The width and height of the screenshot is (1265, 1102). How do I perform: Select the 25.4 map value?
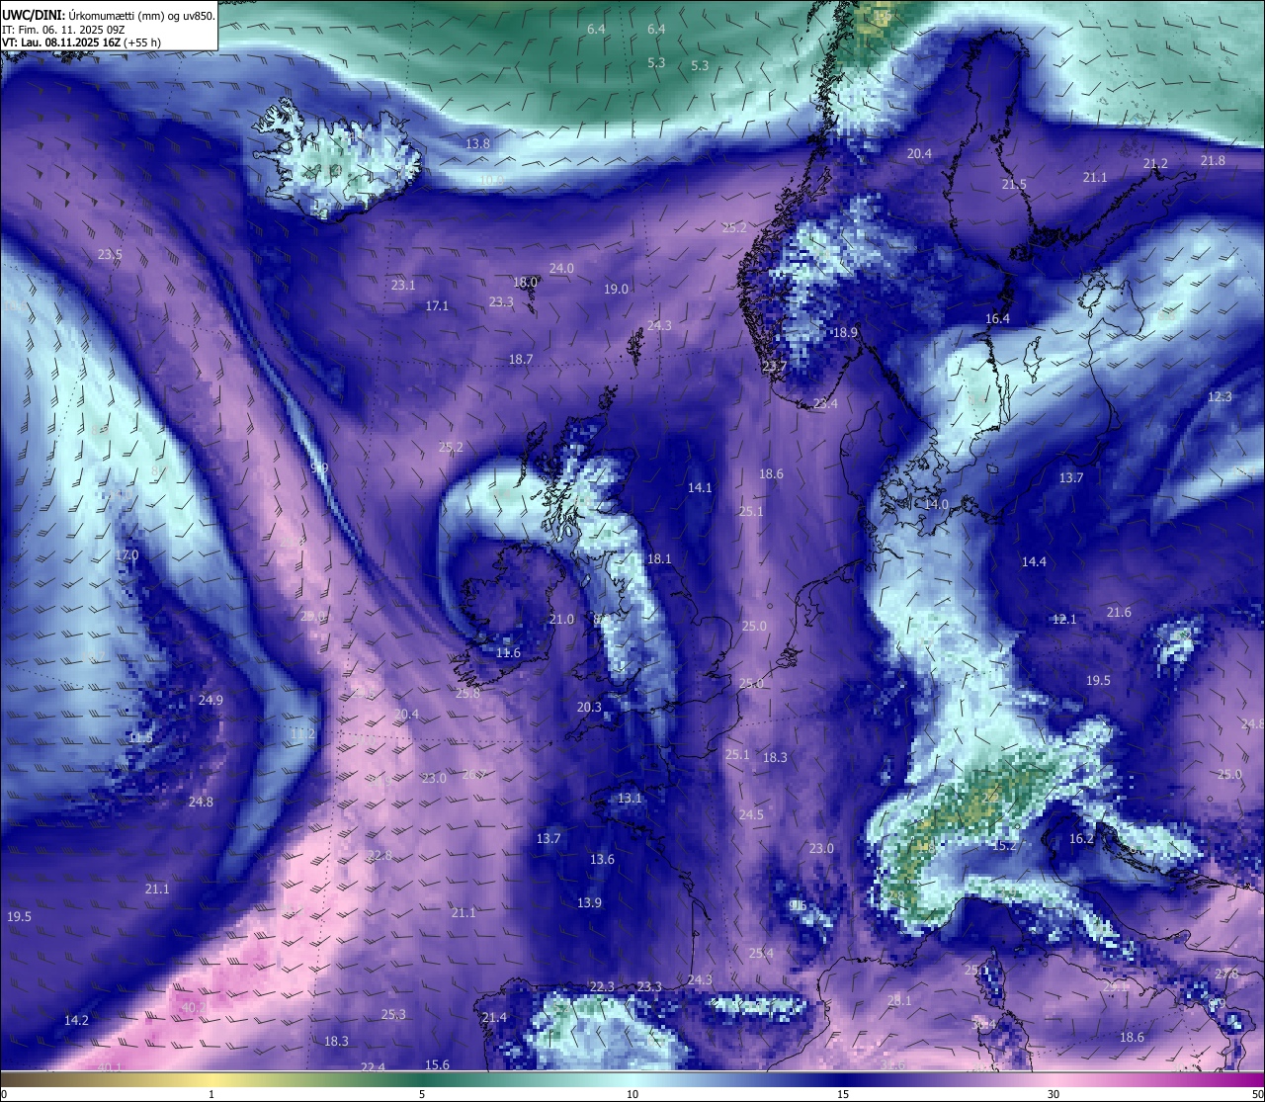761,953
